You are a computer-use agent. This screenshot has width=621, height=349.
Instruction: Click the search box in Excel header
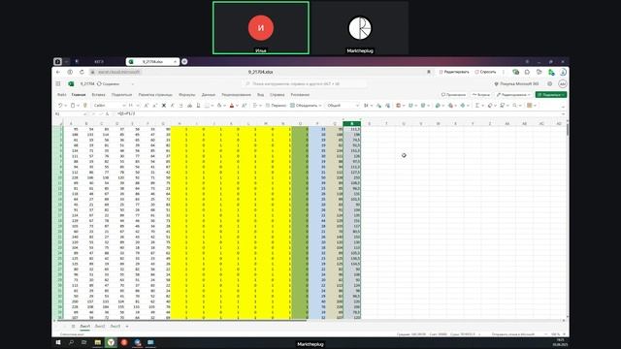304,84
